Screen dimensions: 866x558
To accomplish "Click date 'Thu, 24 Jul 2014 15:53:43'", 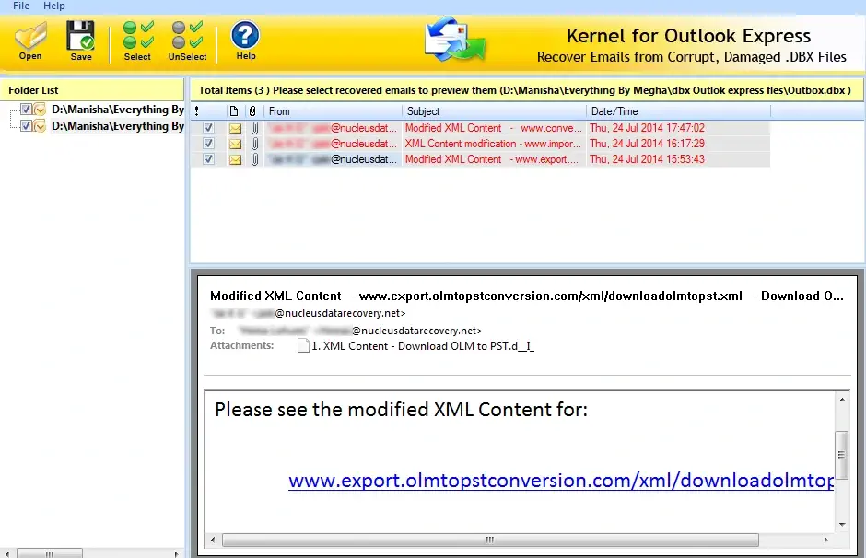I will 648,159.
